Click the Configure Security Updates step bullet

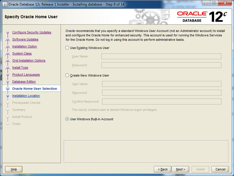click(x=8, y=32)
